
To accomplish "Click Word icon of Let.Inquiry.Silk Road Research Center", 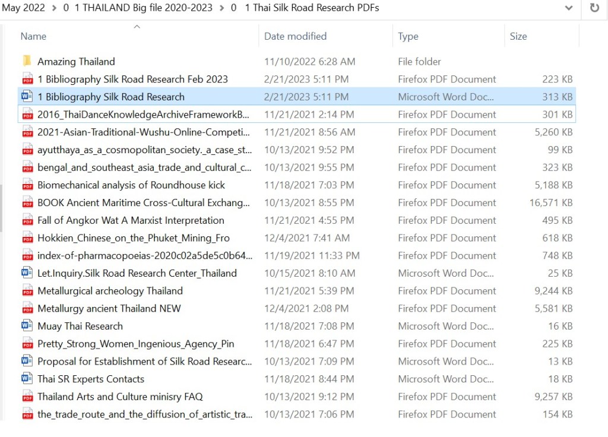I will [27, 273].
